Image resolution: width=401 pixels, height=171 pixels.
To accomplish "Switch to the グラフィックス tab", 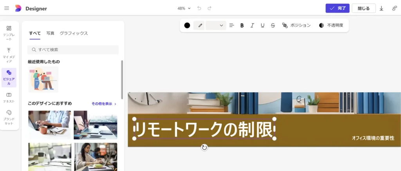I will [74, 33].
